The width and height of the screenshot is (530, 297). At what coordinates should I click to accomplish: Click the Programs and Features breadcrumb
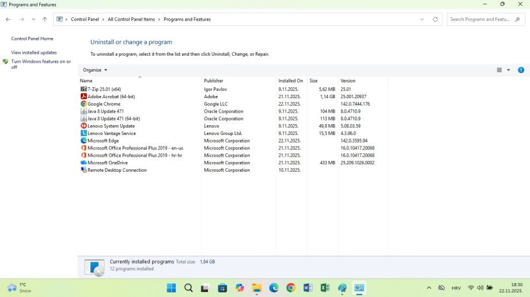(187, 19)
